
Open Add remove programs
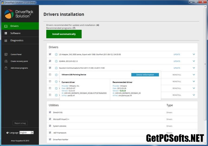pos(19,68)
